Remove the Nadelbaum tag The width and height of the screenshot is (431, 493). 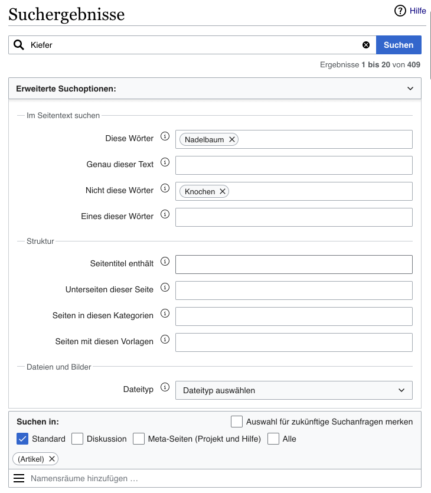[x=232, y=139]
